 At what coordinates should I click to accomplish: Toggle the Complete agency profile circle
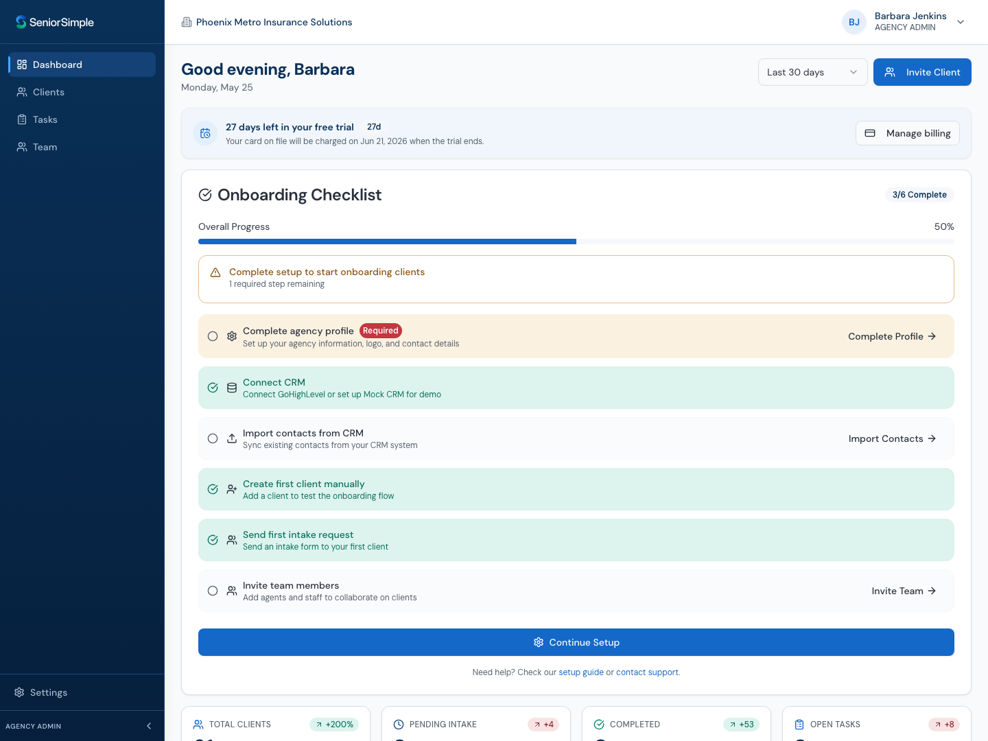(213, 336)
